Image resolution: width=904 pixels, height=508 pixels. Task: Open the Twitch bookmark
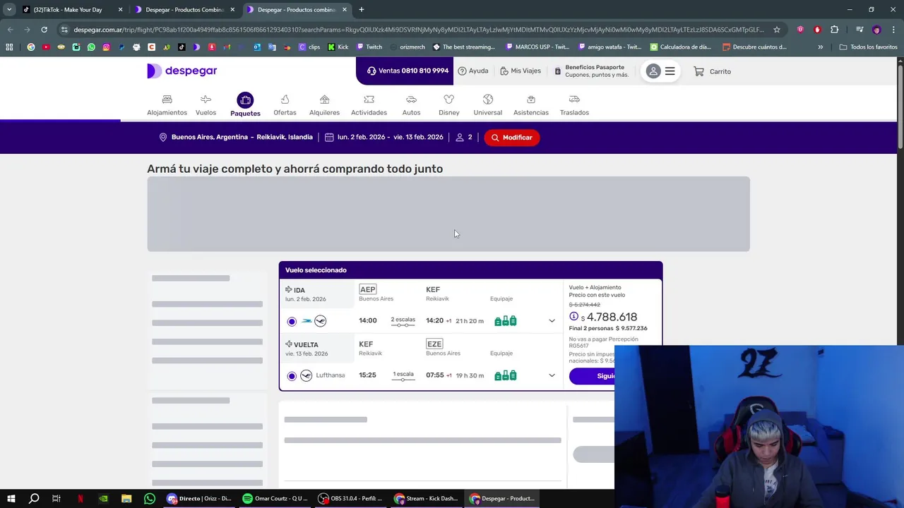click(x=369, y=47)
